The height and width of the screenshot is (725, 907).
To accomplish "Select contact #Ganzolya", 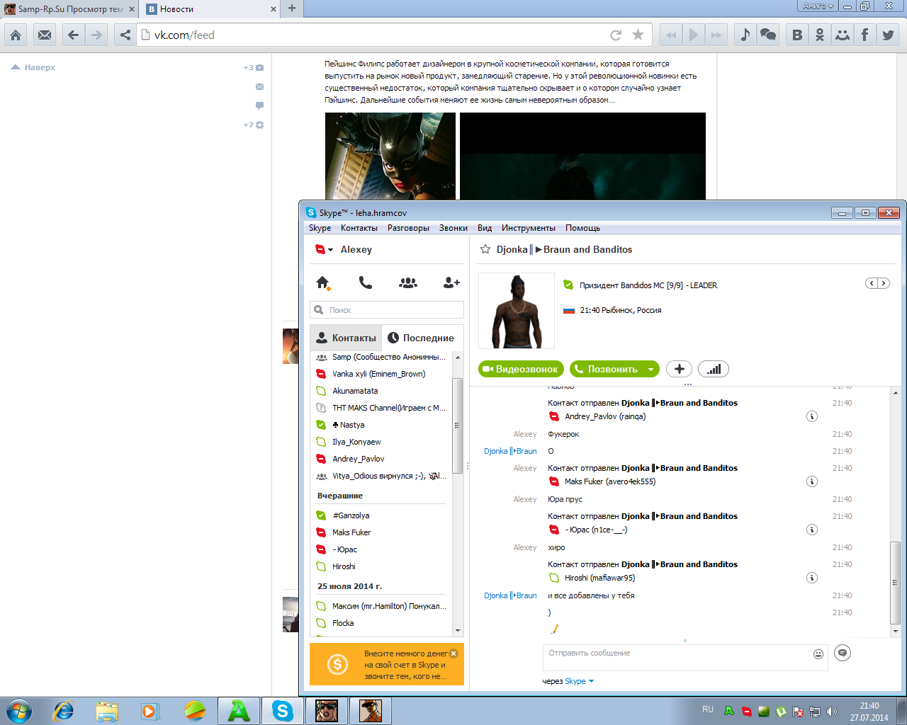I will click(381, 515).
